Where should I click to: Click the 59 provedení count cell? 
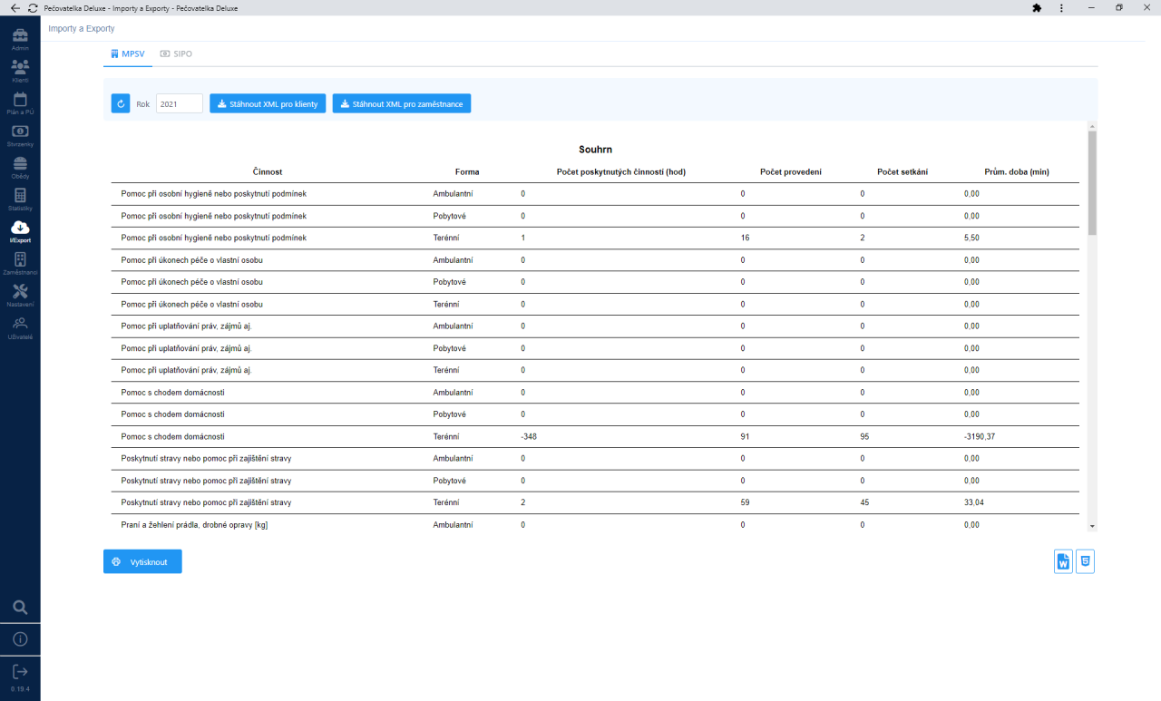click(x=745, y=502)
